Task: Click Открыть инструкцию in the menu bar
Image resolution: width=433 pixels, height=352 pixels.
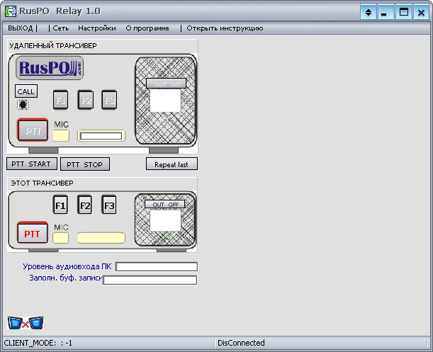Action: (x=225, y=28)
